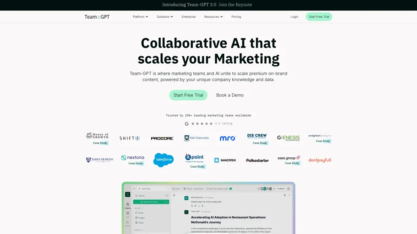Click the green Team-GPT icon in preview sidebar

point(128,195)
